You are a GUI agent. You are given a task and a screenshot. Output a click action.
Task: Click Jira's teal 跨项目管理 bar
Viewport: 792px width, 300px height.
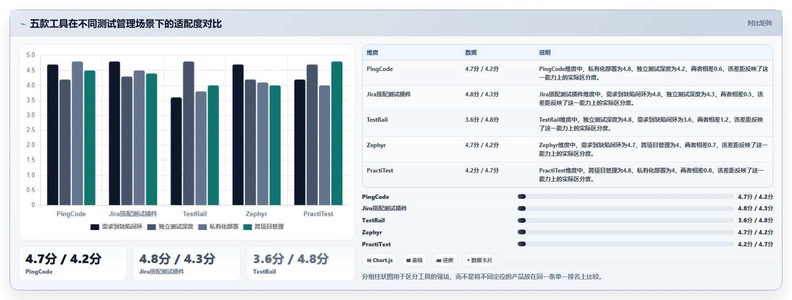point(152,139)
